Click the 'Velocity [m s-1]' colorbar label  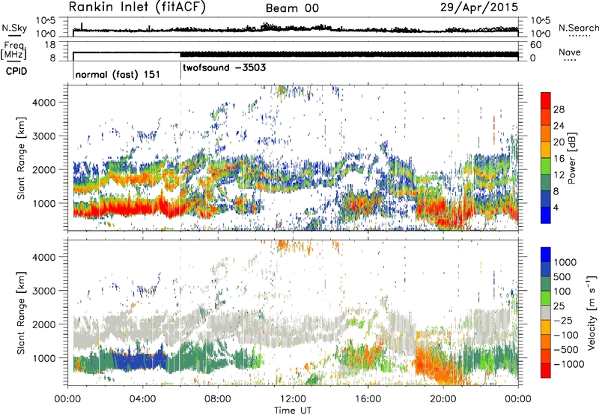592,312
